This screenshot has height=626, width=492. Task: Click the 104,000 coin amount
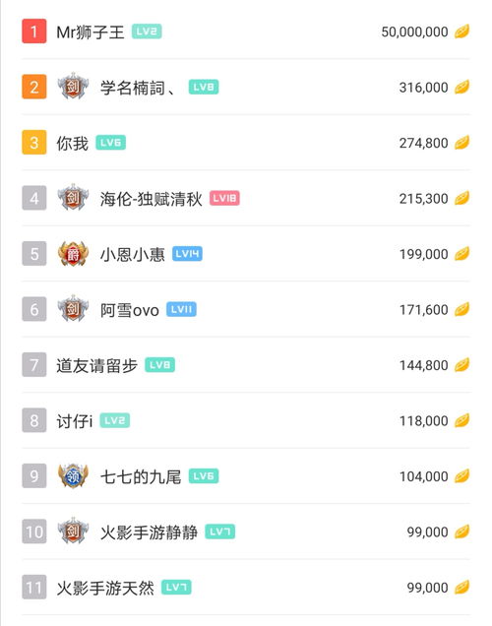coord(424,476)
